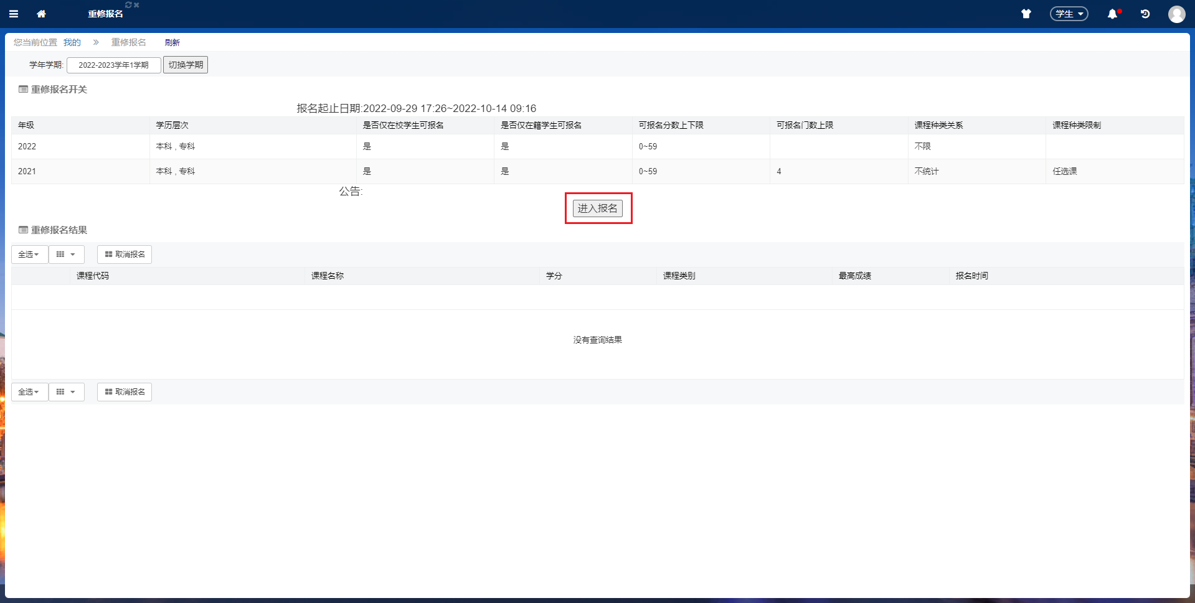Click the 学年学期 semester input field
The image size is (1195, 603).
pos(114,65)
